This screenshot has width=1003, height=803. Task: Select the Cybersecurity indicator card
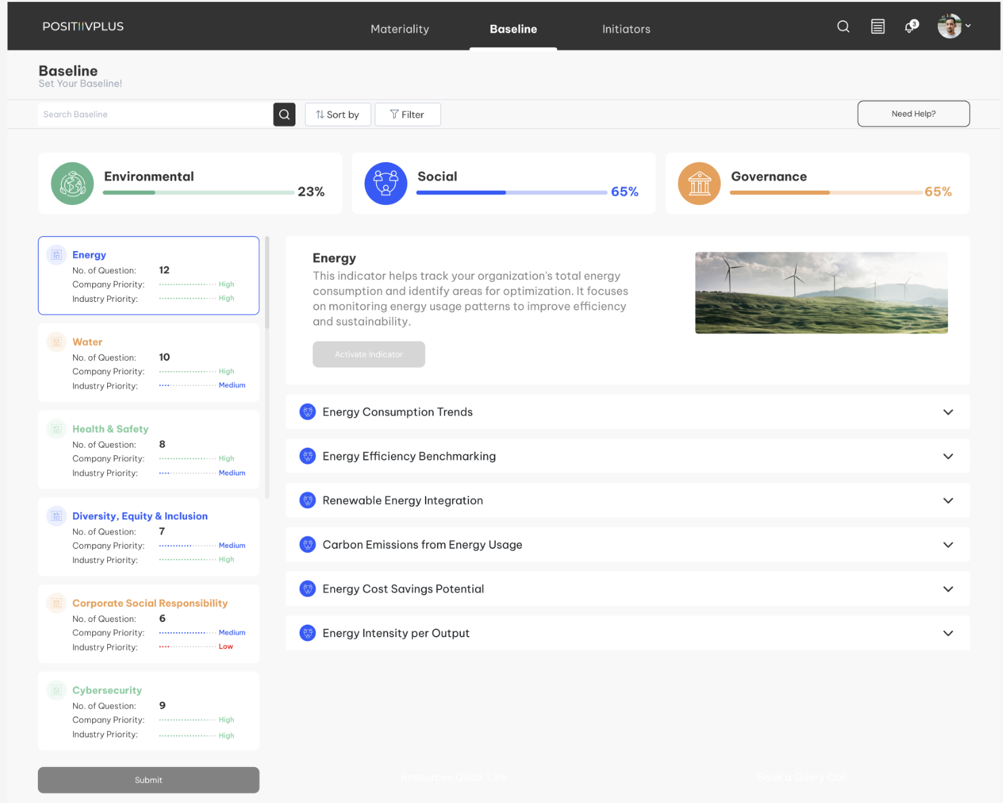click(x=148, y=711)
